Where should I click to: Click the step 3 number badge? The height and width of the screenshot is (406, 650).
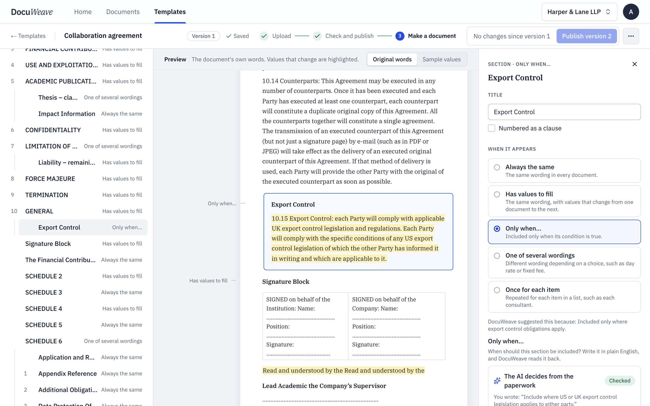coord(400,36)
